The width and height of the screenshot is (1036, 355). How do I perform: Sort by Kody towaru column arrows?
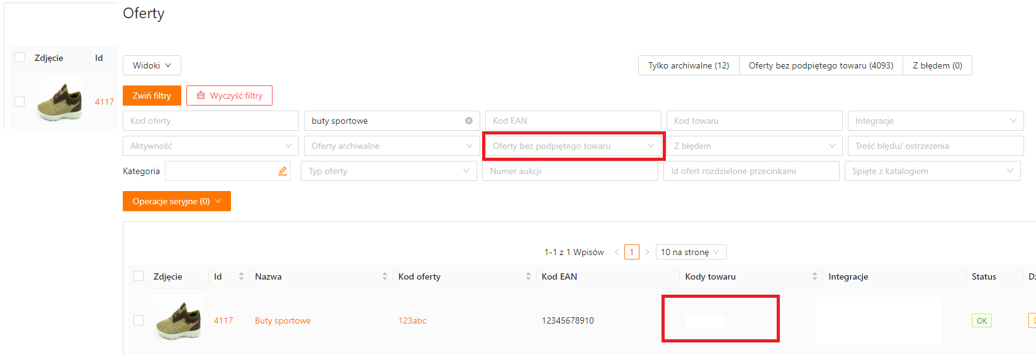(814, 276)
